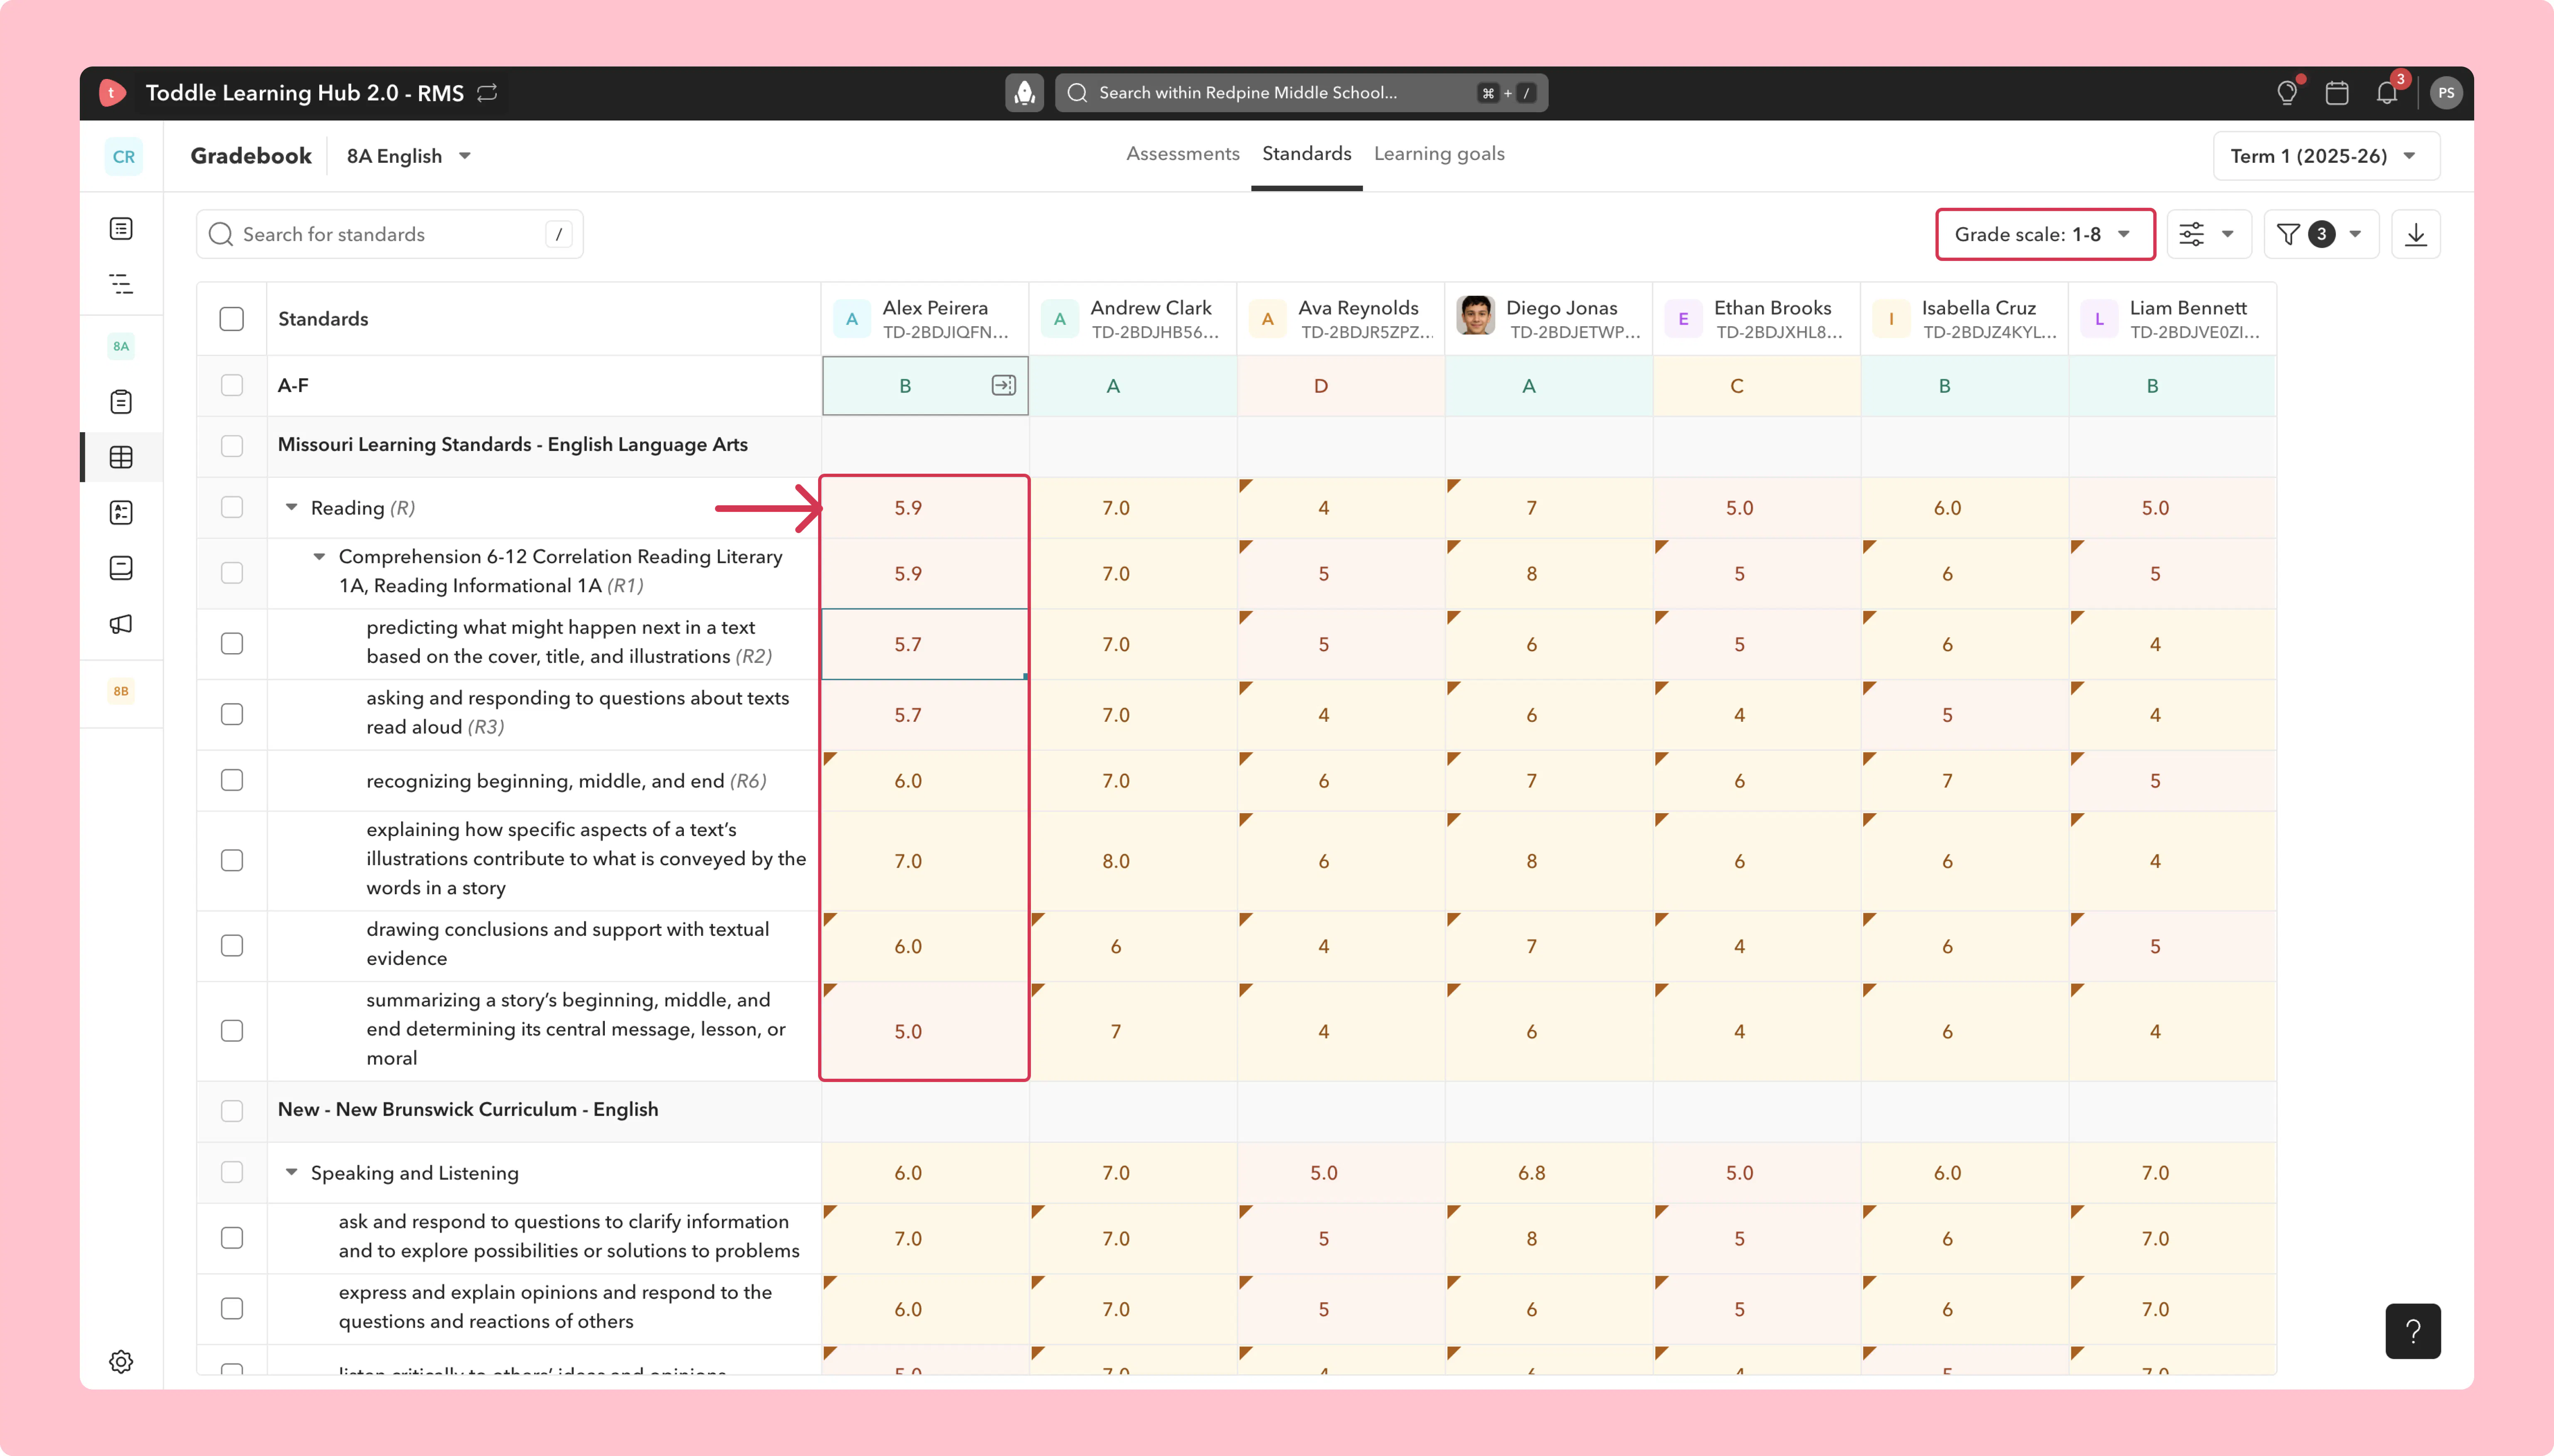This screenshot has height=1456, width=2554.
Task: Check the Missouri Learning Standards row checkbox
Action: coord(232,446)
